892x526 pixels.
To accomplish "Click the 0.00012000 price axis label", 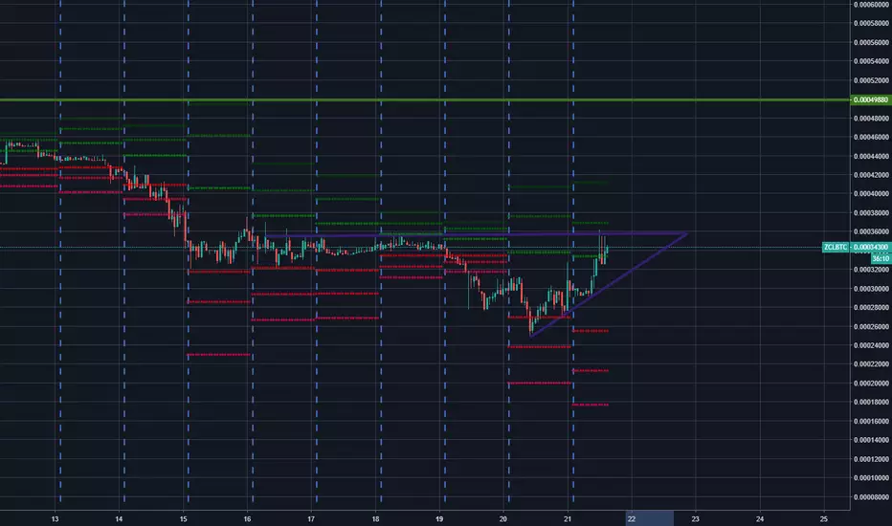I will [870, 459].
